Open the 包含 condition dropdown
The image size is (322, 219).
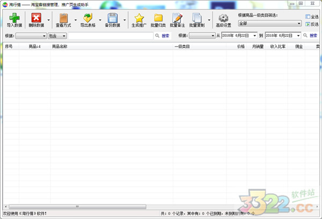coord(57,36)
